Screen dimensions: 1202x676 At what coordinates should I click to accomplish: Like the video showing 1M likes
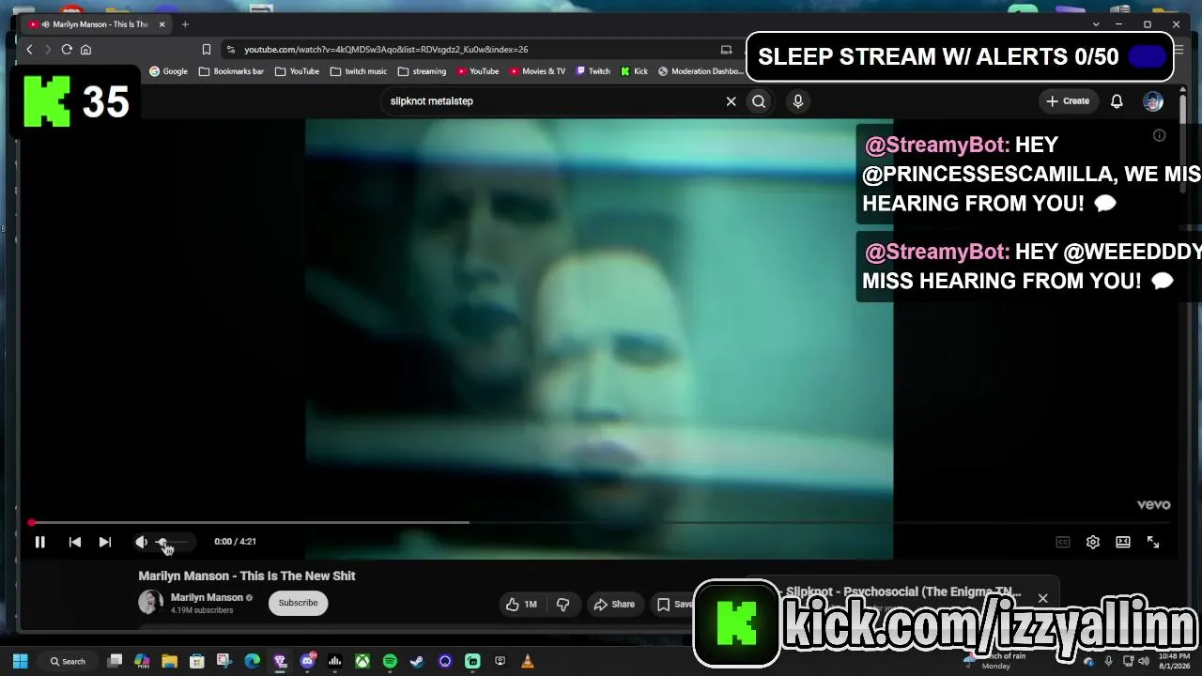pos(521,604)
